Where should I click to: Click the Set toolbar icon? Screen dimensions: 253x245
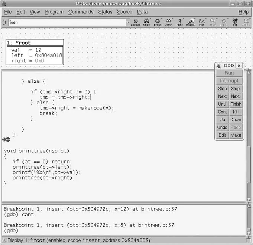tap(235, 22)
